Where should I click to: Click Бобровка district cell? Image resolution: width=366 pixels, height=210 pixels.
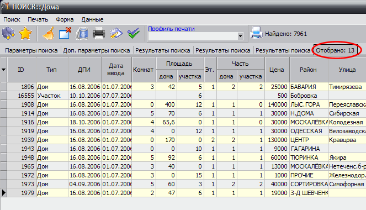[309, 96]
